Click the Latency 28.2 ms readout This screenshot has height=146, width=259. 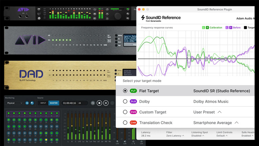[x=146, y=134]
